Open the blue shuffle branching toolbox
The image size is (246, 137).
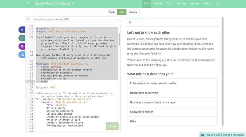(22, 55)
